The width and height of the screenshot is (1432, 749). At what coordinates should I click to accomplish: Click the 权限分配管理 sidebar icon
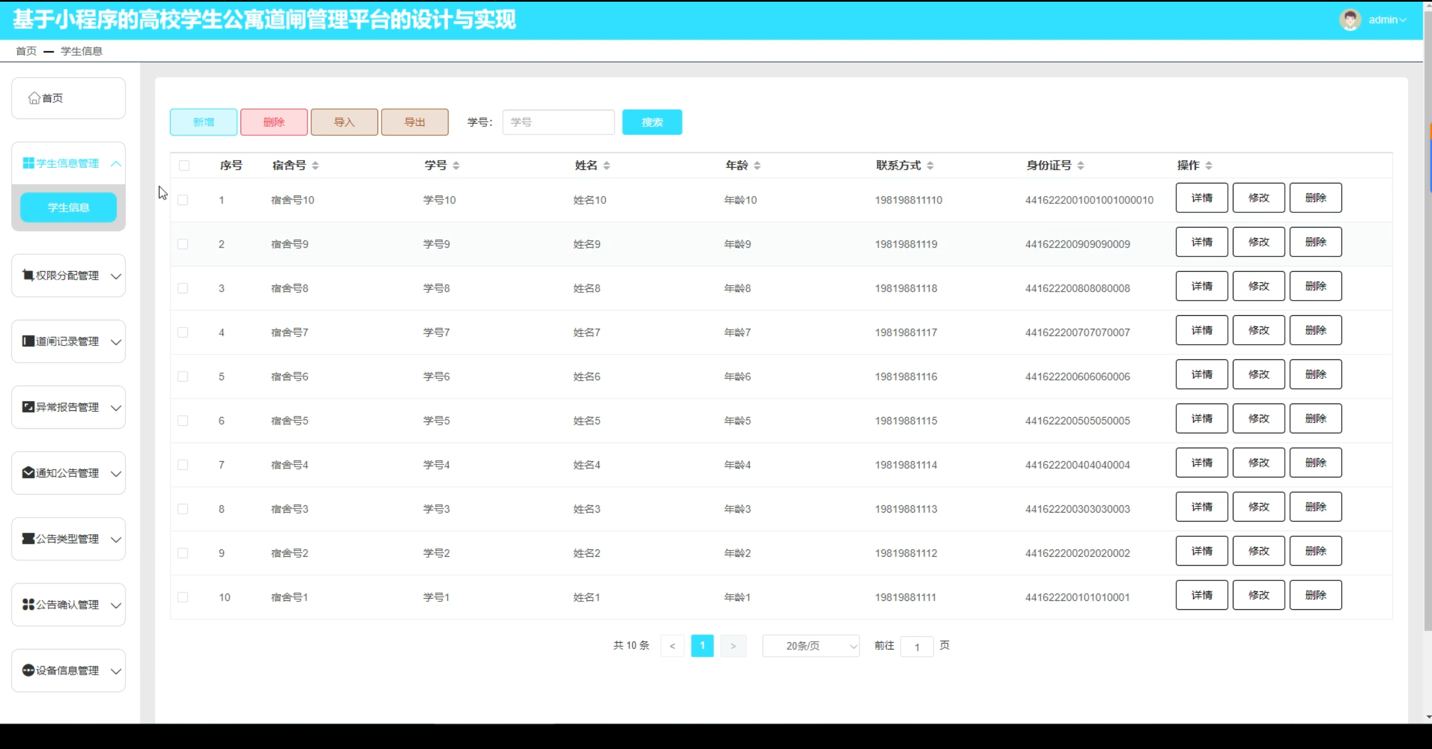point(28,275)
